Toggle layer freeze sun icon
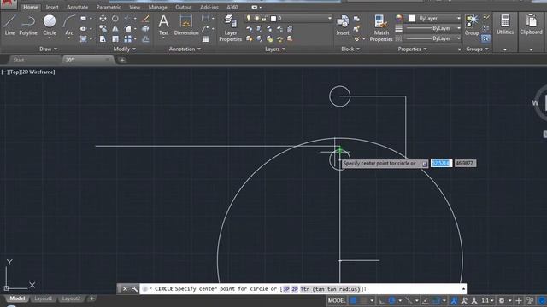This screenshot has width=547, height=307. pyautogui.click(x=256, y=18)
